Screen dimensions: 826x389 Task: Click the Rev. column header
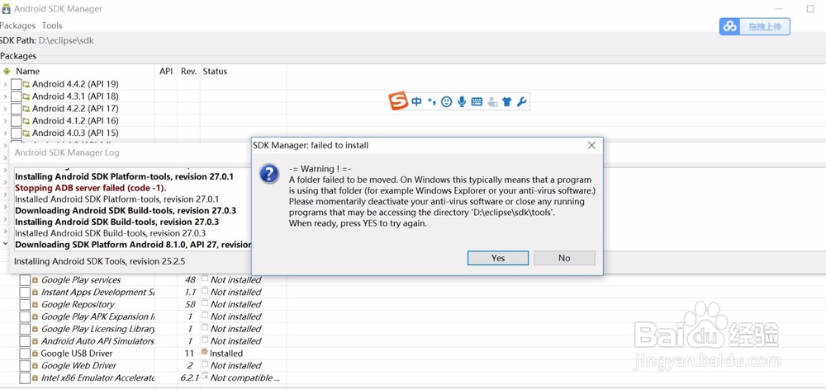pos(188,71)
